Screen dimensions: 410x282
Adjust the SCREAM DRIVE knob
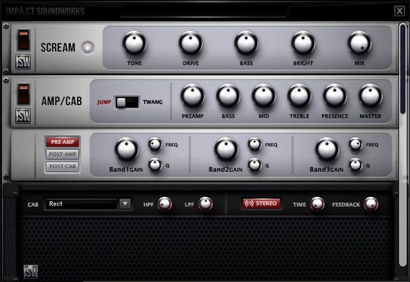(190, 44)
